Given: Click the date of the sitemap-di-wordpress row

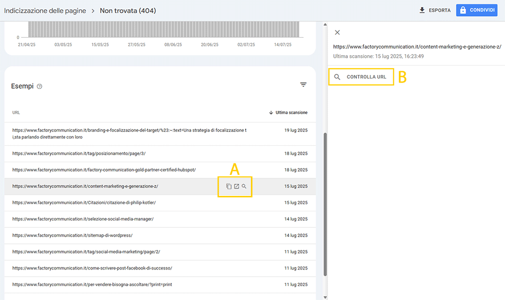Looking at the screenshot, I should [x=296, y=236].
